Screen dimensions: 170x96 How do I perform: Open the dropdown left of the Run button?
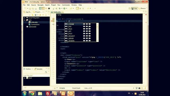[62, 8]
